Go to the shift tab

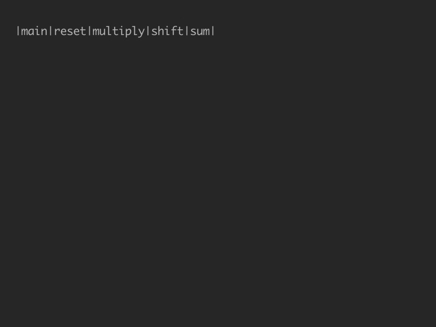coord(167,31)
